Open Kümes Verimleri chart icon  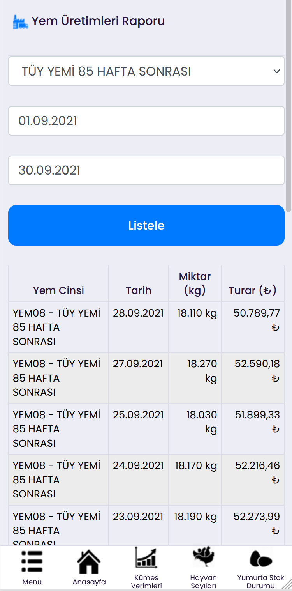pos(146,557)
